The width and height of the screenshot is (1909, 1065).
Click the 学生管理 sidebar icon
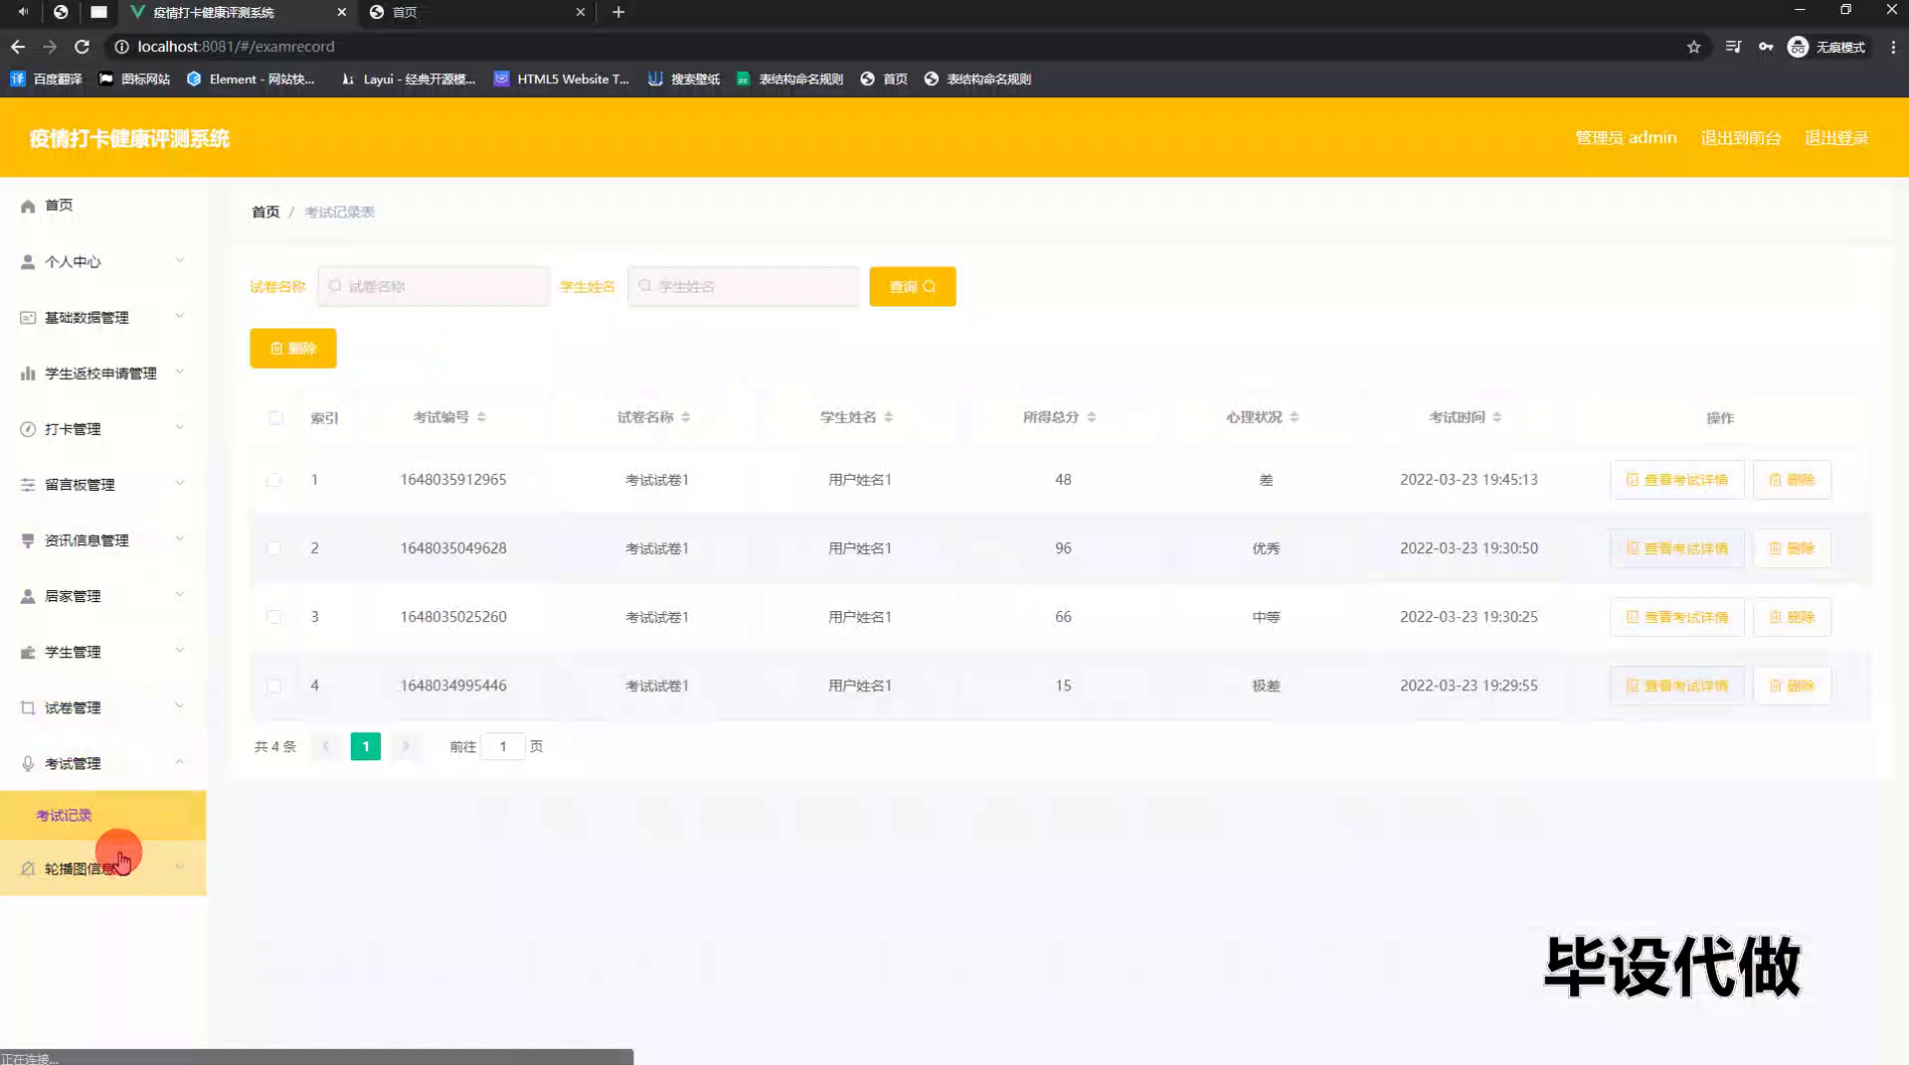point(28,653)
